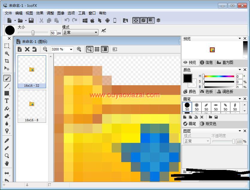
Task: Switch to the 信息 tab
Action: [207, 62]
